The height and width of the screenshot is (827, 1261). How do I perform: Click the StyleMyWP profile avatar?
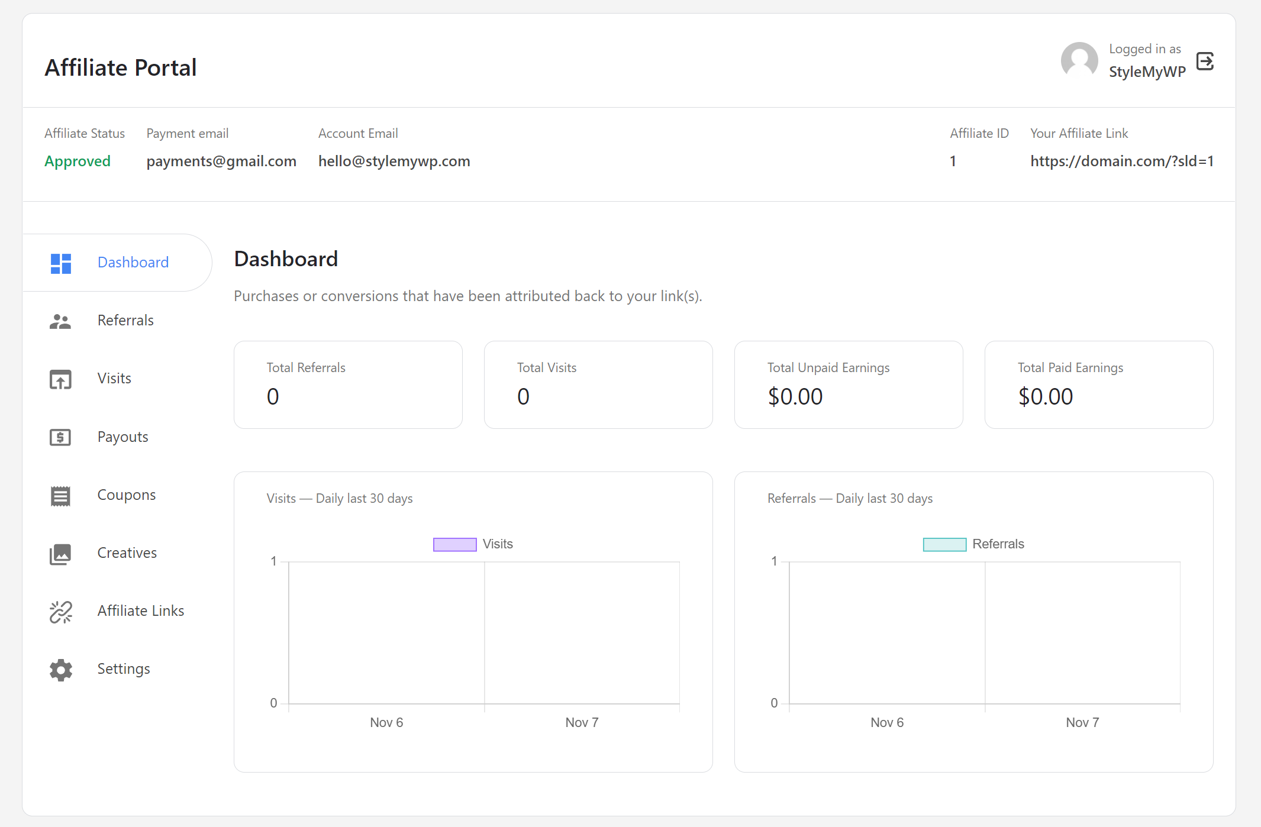coord(1079,60)
